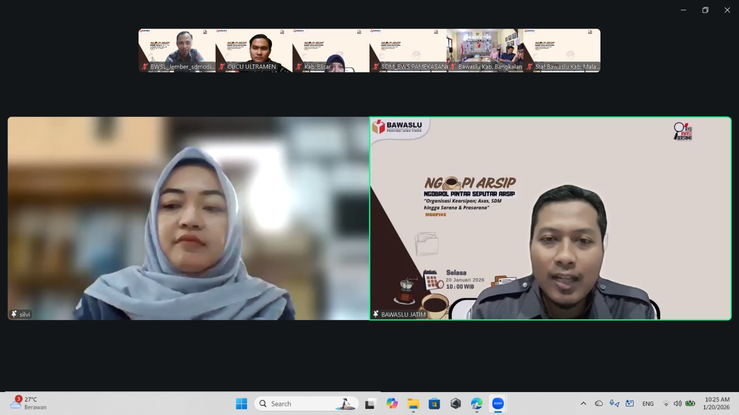Click muted mic icon on BWSL_Jember tile
This screenshot has width=739, height=415.
pos(145,67)
